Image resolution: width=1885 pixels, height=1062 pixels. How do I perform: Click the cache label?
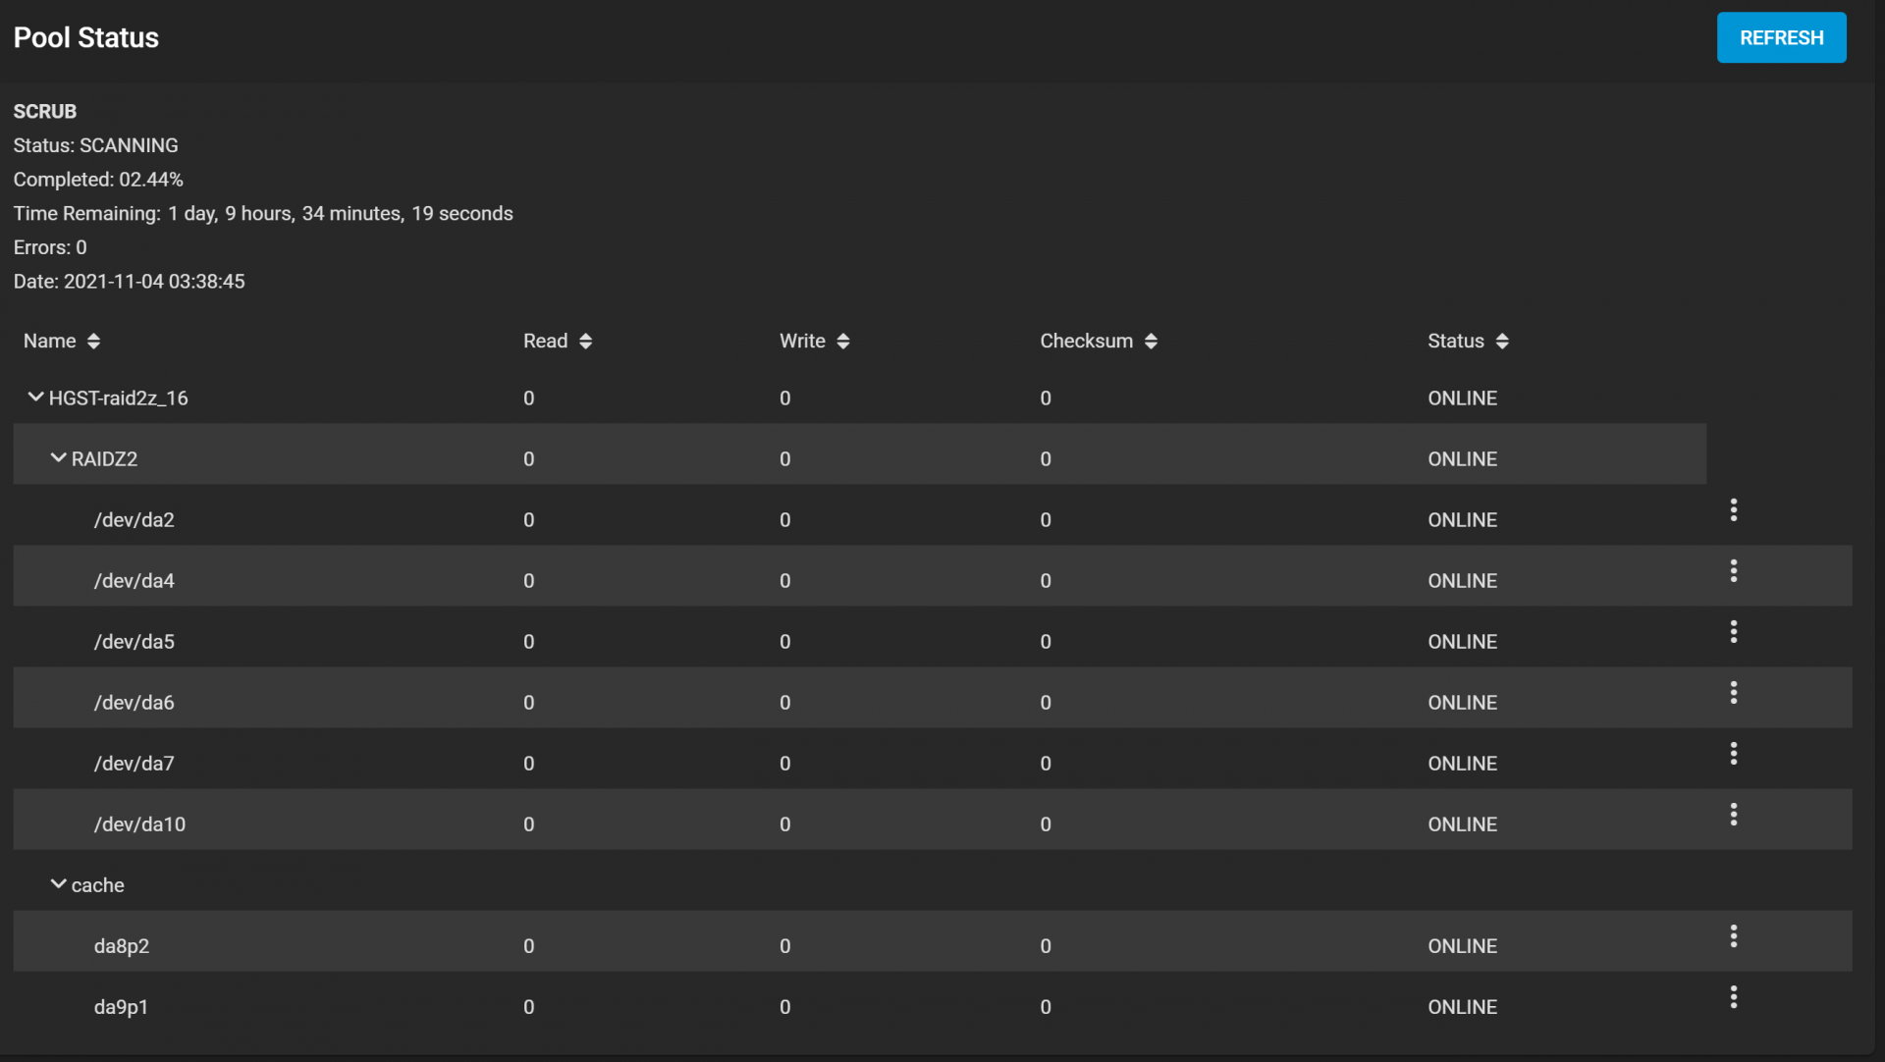(x=97, y=885)
